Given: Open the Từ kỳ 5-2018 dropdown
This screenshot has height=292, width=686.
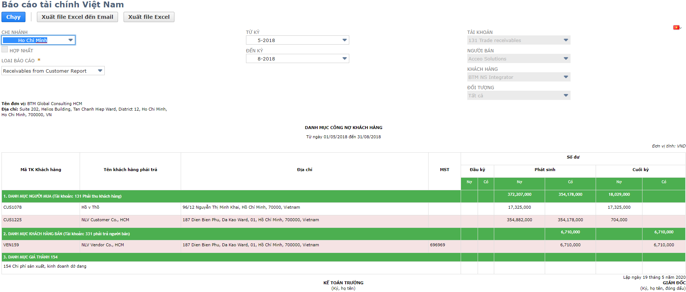Looking at the screenshot, I should [x=297, y=40].
